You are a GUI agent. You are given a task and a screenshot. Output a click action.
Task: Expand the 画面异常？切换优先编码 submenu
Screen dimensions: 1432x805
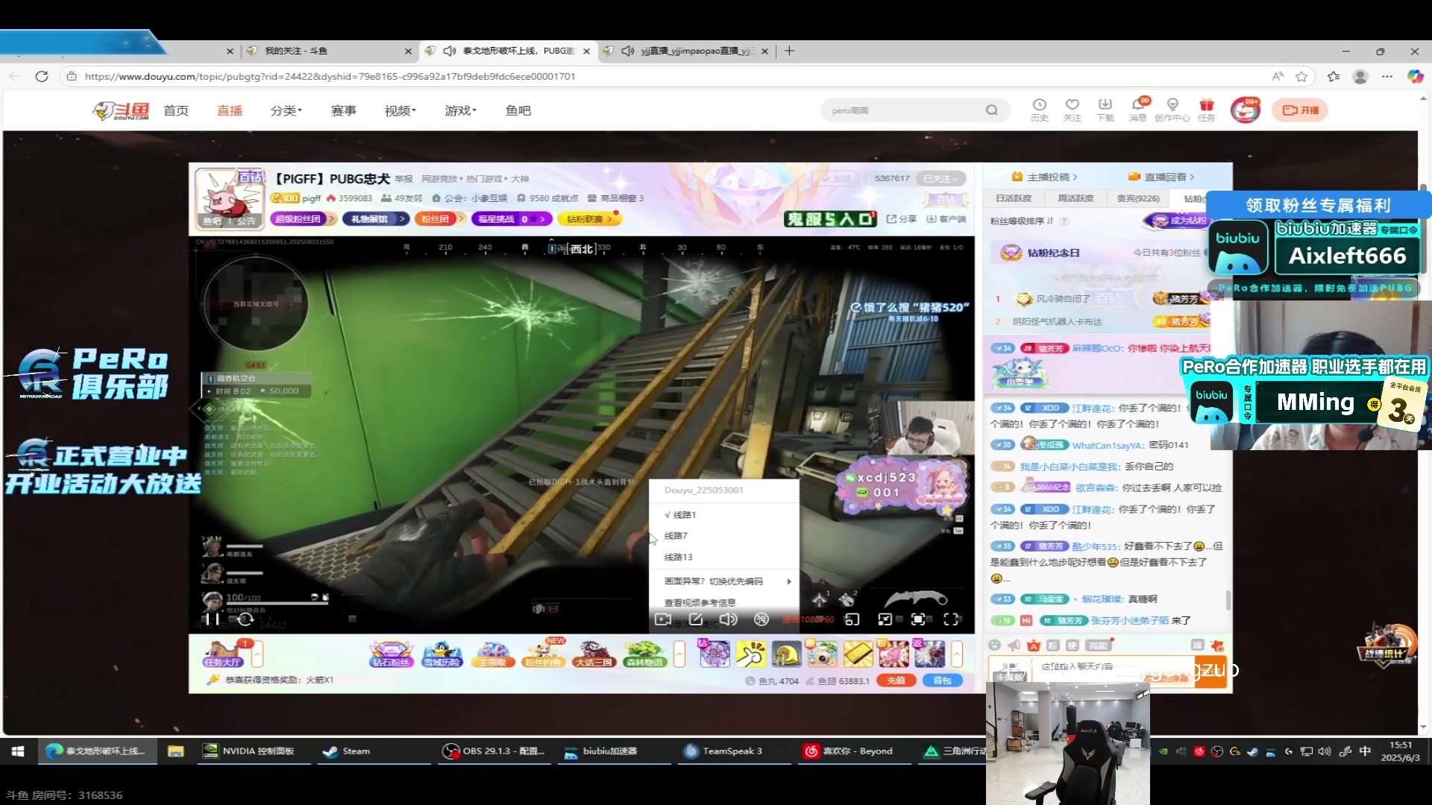tap(723, 581)
